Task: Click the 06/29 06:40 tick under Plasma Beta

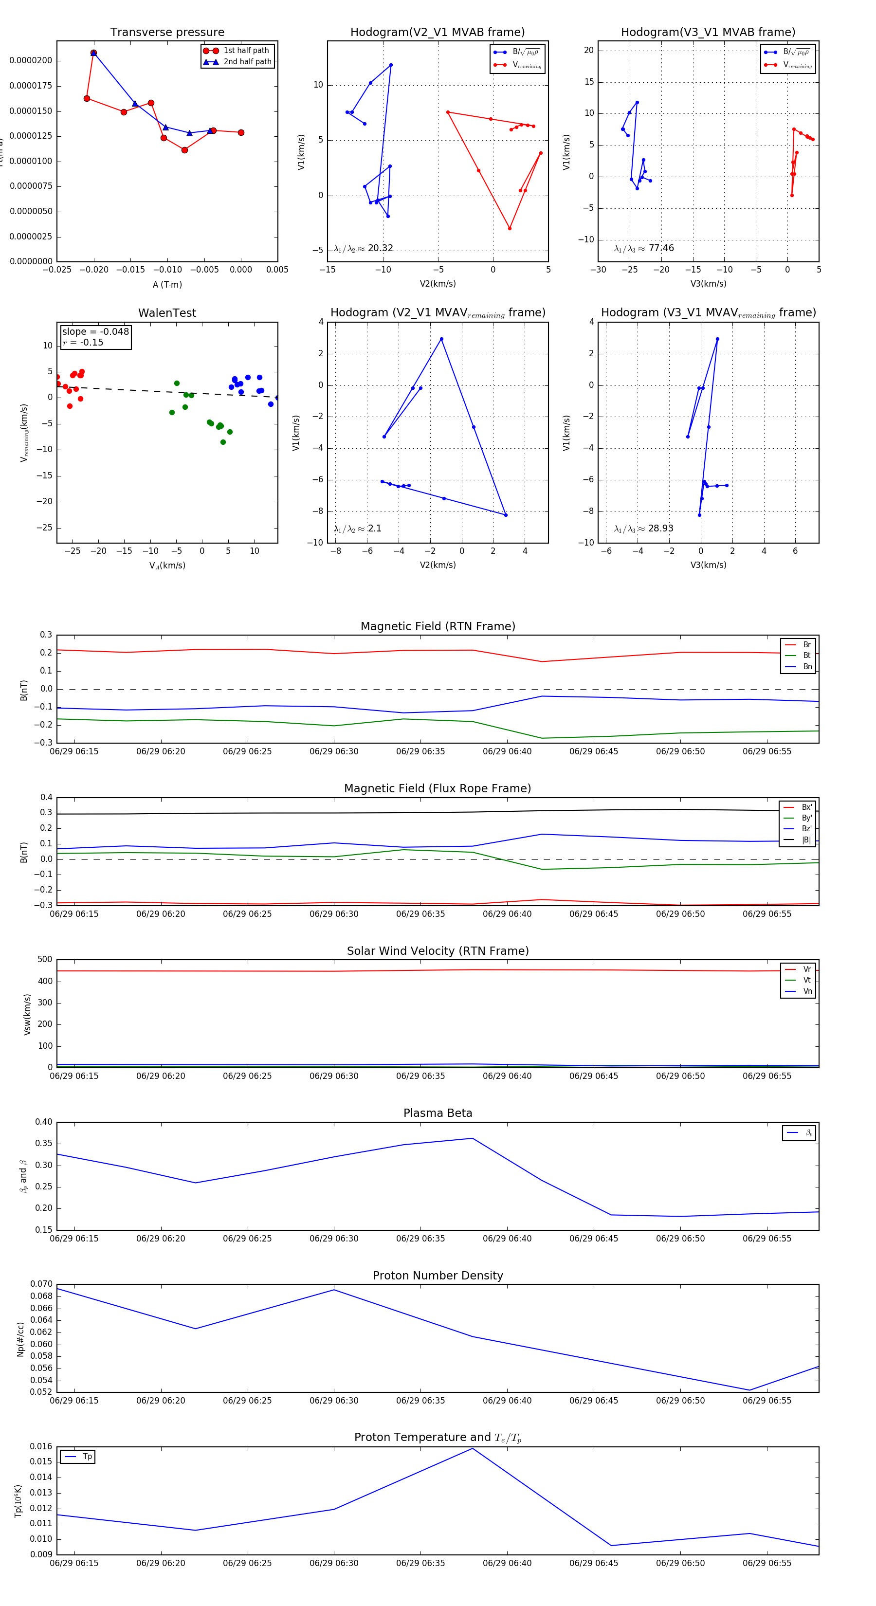Action: coord(507,1239)
